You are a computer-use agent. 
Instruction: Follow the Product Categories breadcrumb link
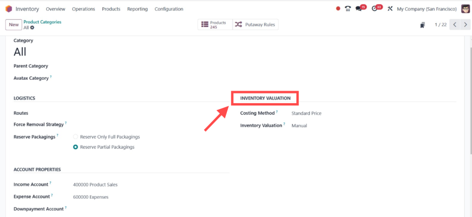pyautogui.click(x=42, y=22)
